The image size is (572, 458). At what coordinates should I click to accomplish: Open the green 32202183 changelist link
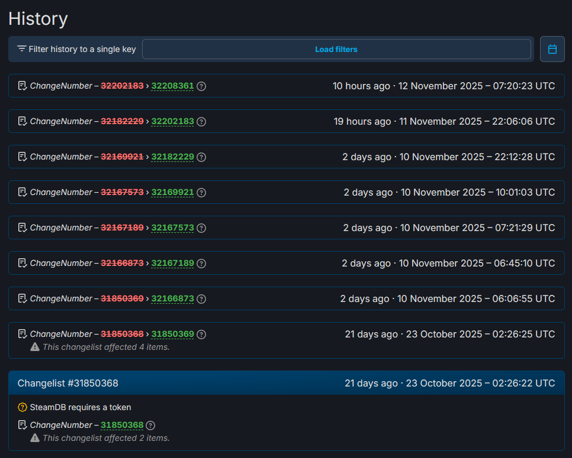point(172,122)
